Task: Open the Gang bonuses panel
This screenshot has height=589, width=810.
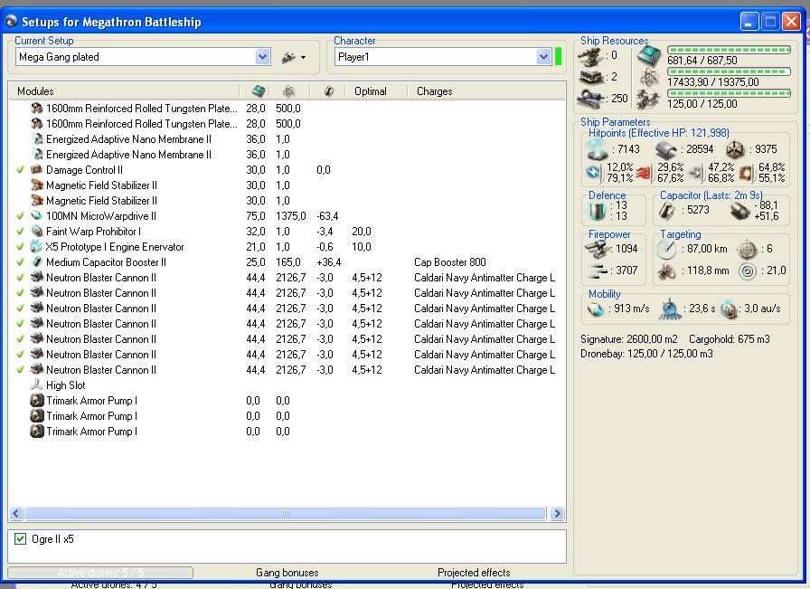Action: pos(287,573)
